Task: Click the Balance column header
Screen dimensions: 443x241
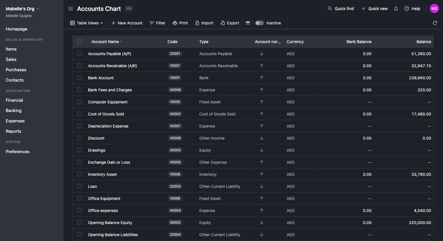Action: click(424, 42)
